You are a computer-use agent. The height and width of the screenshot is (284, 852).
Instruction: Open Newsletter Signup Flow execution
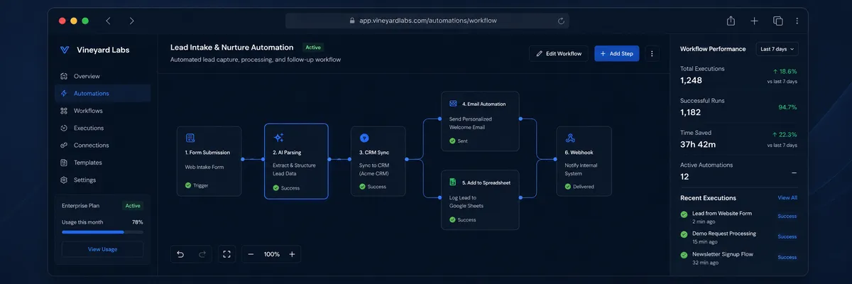point(739,258)
